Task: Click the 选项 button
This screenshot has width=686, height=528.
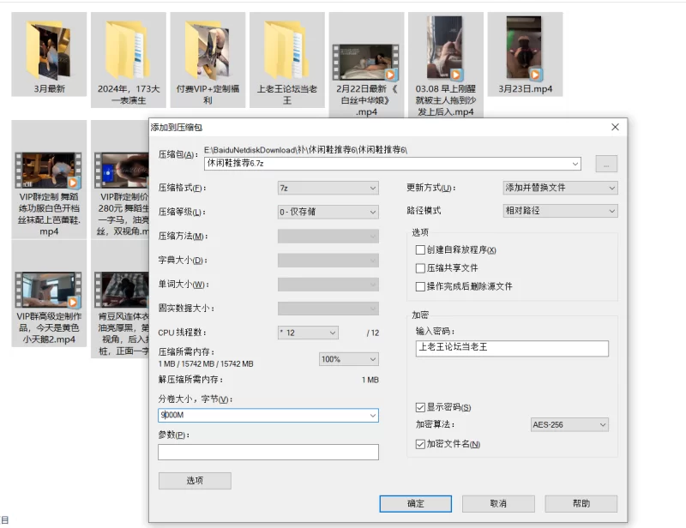Action: 195,481
